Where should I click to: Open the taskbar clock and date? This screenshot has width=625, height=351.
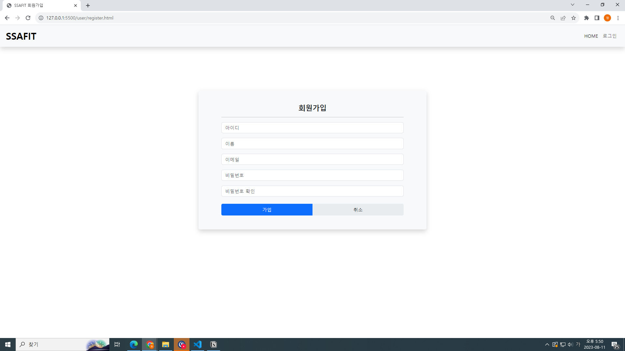click(x=595, y=344)
